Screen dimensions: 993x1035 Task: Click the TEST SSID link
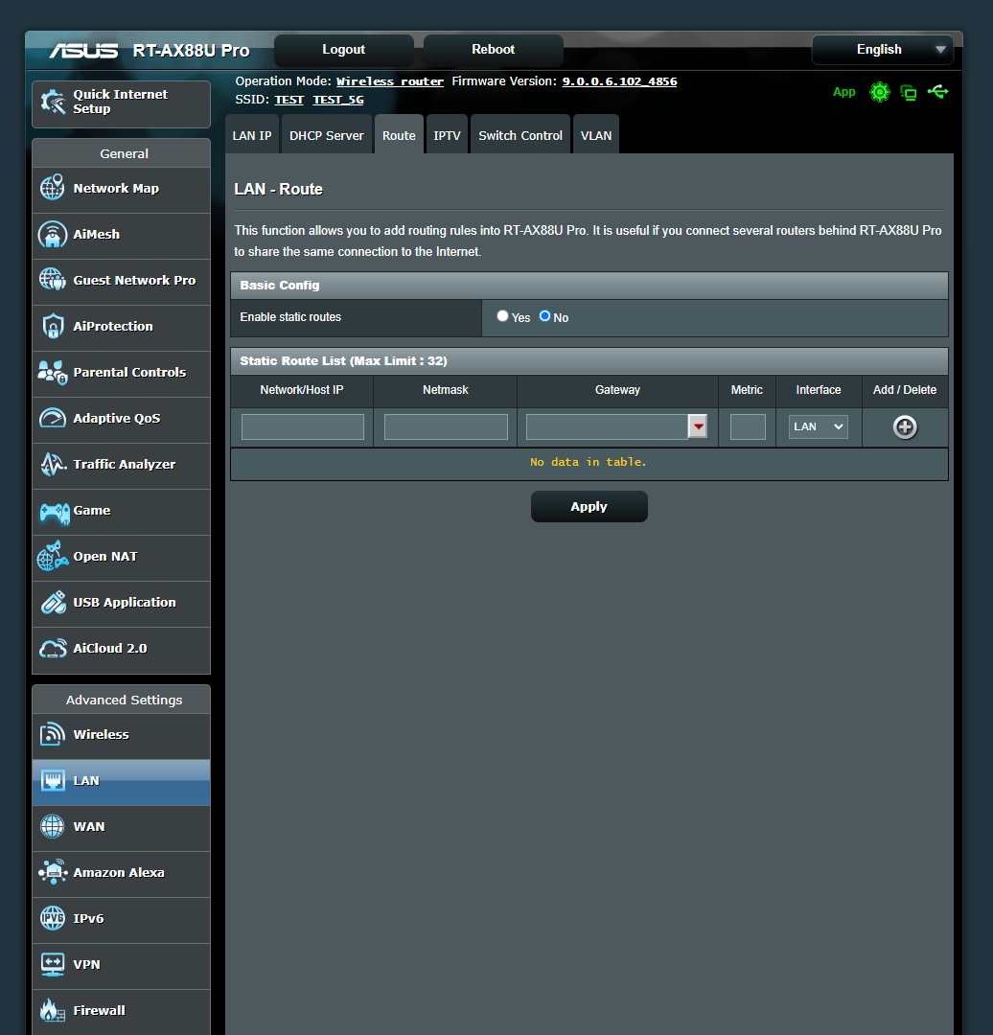289,100
